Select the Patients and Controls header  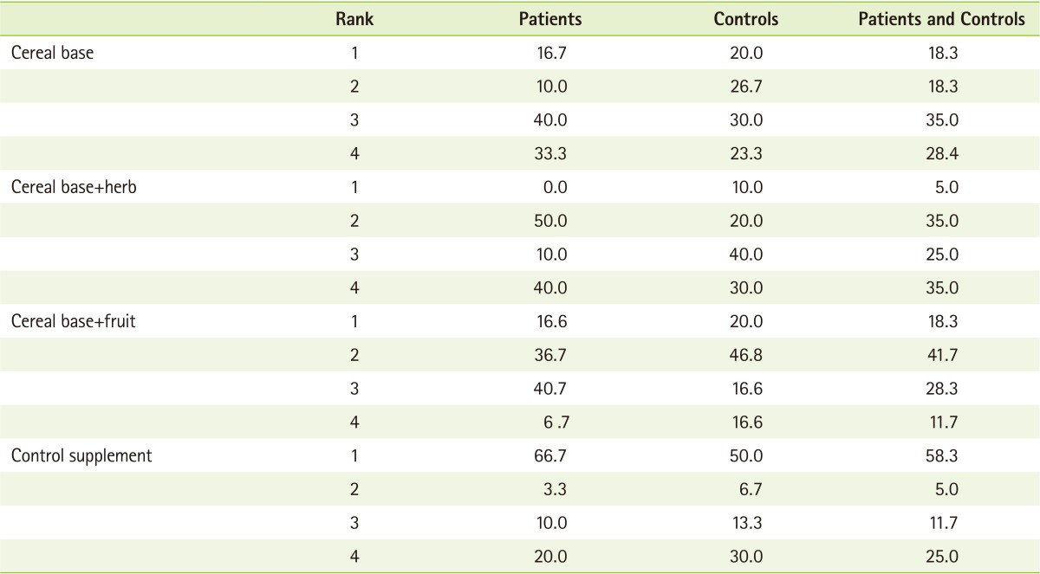tap(941, 19)
